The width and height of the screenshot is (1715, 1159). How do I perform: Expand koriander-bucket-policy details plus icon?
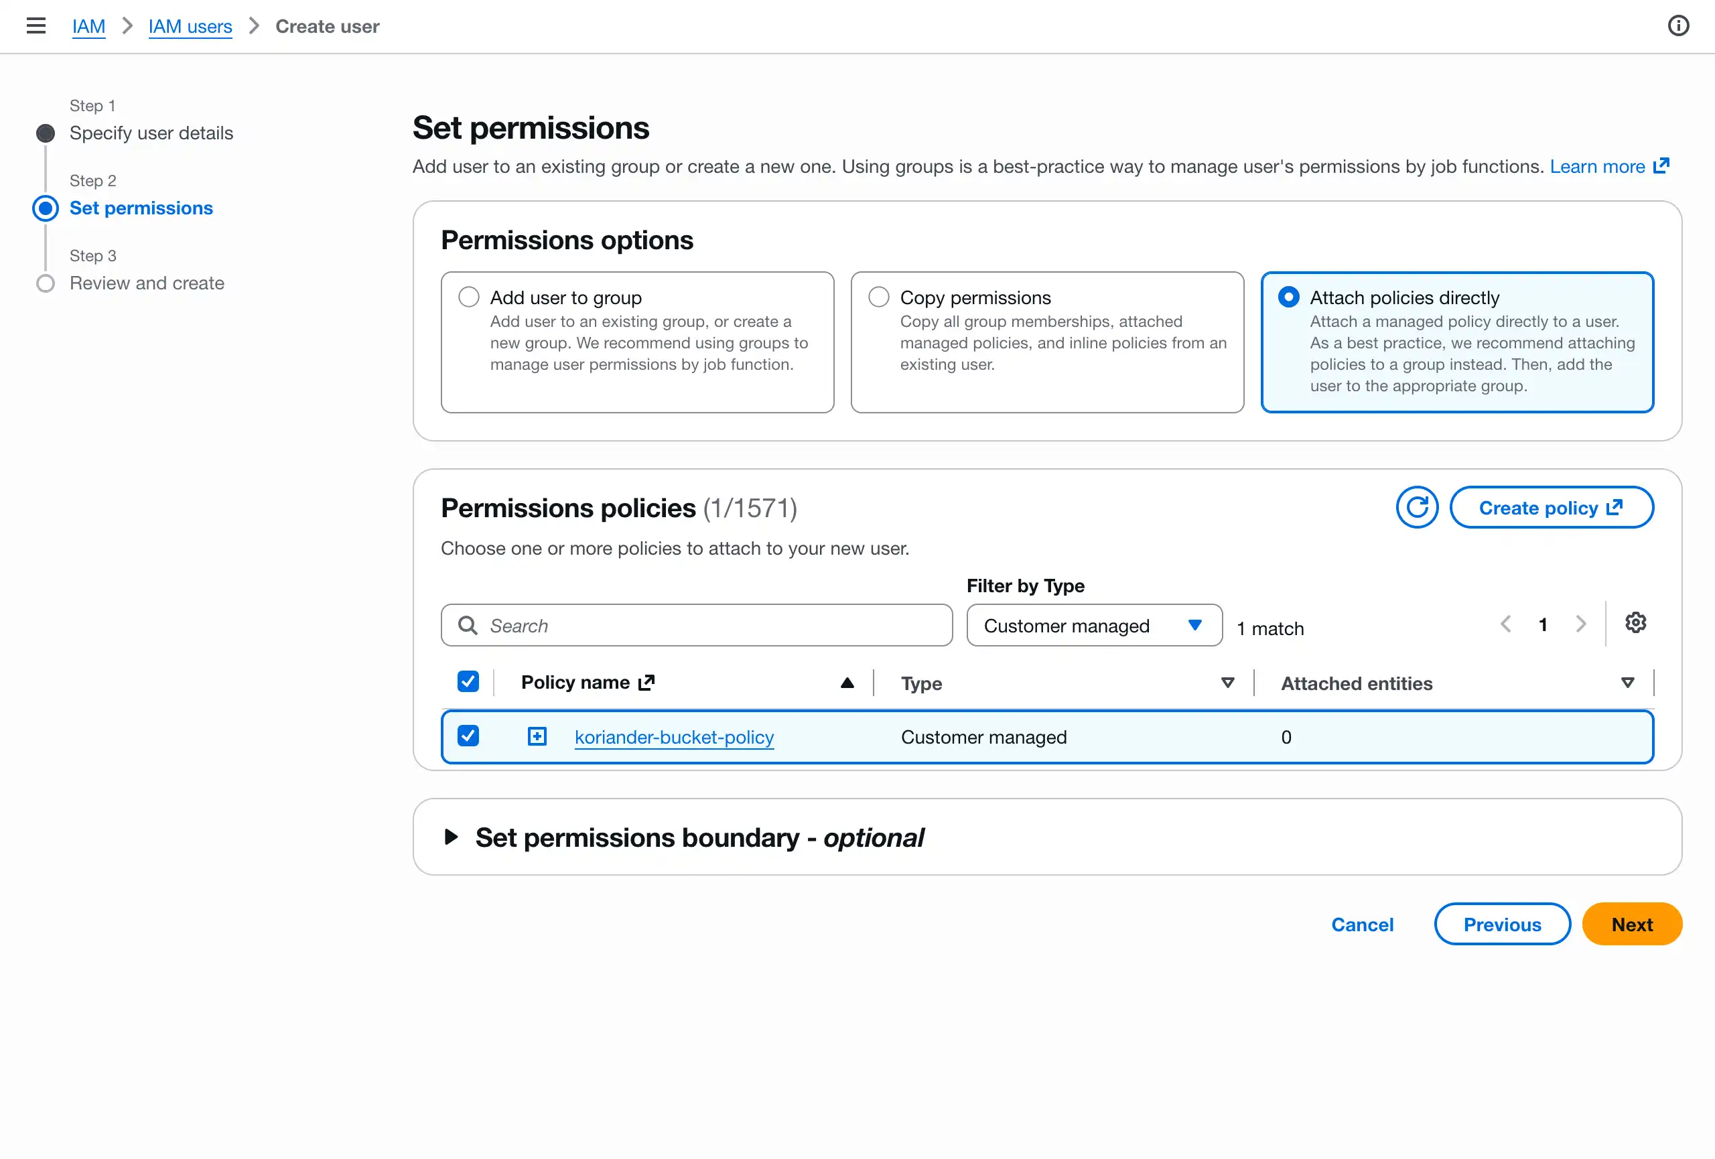537,736
